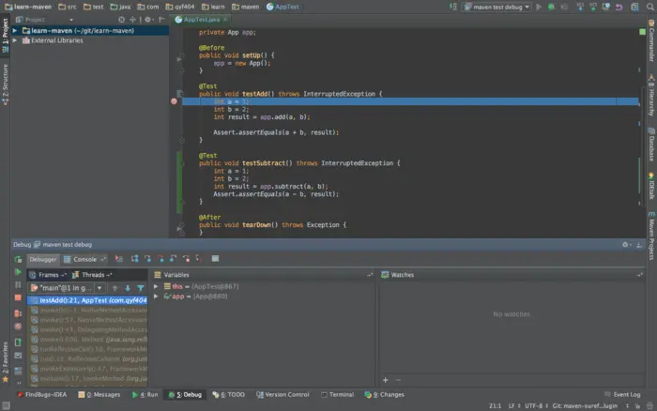
Task: Click the Show Execution Point icon
Action: (119, 259)
